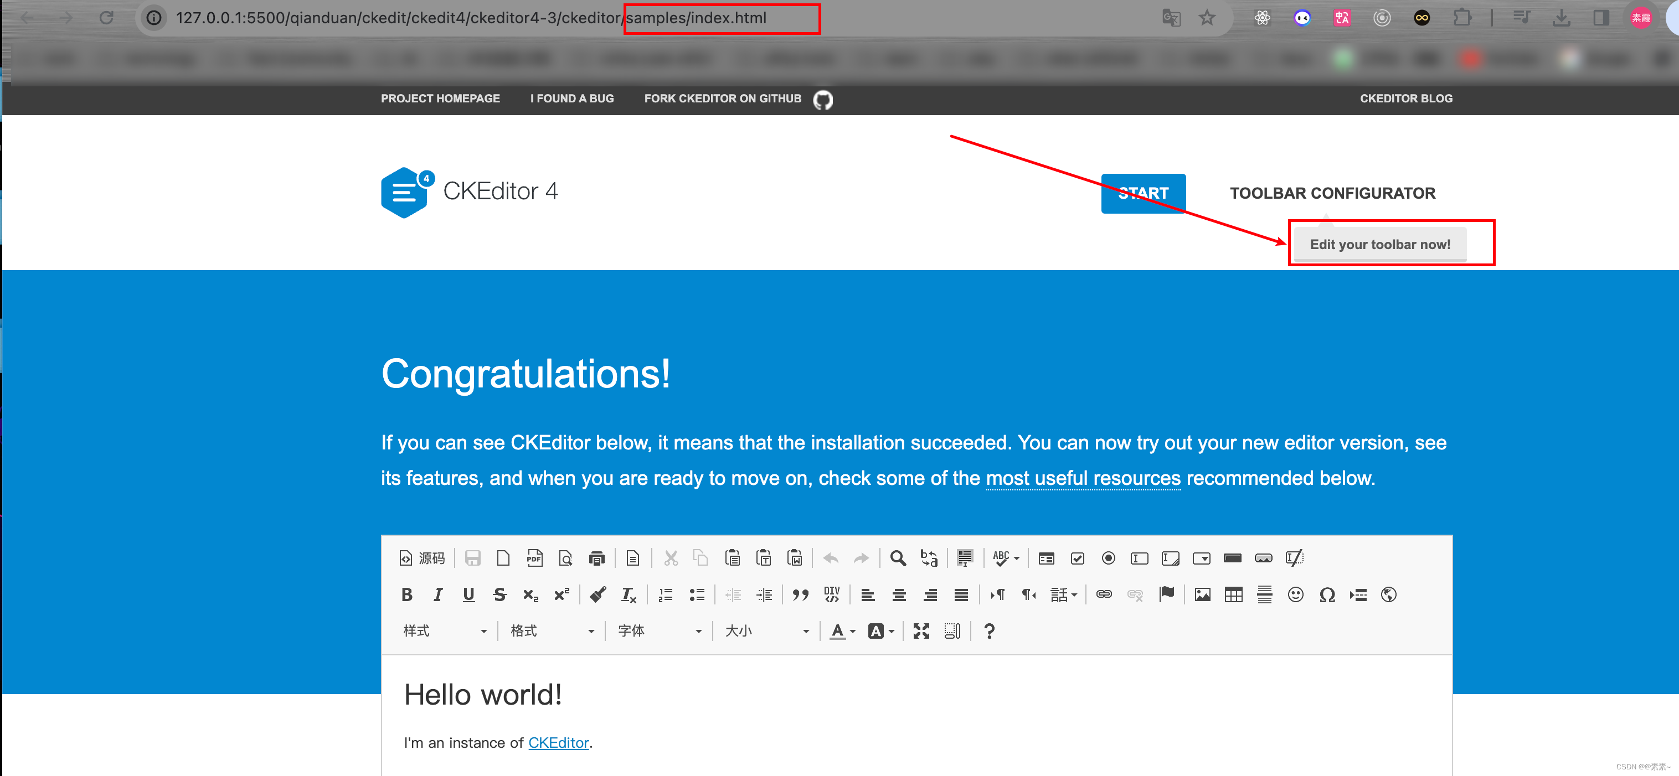Justify the text

961,595
